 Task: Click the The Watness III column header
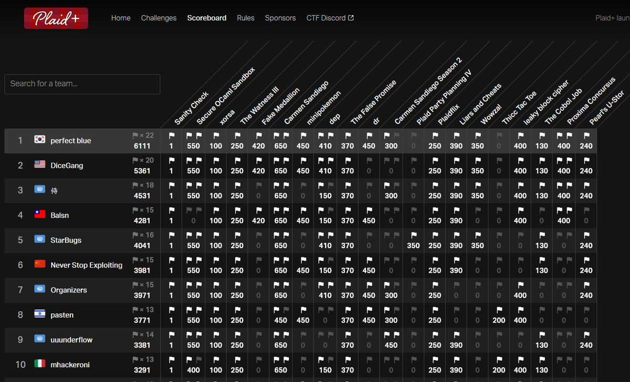(259, 106)
